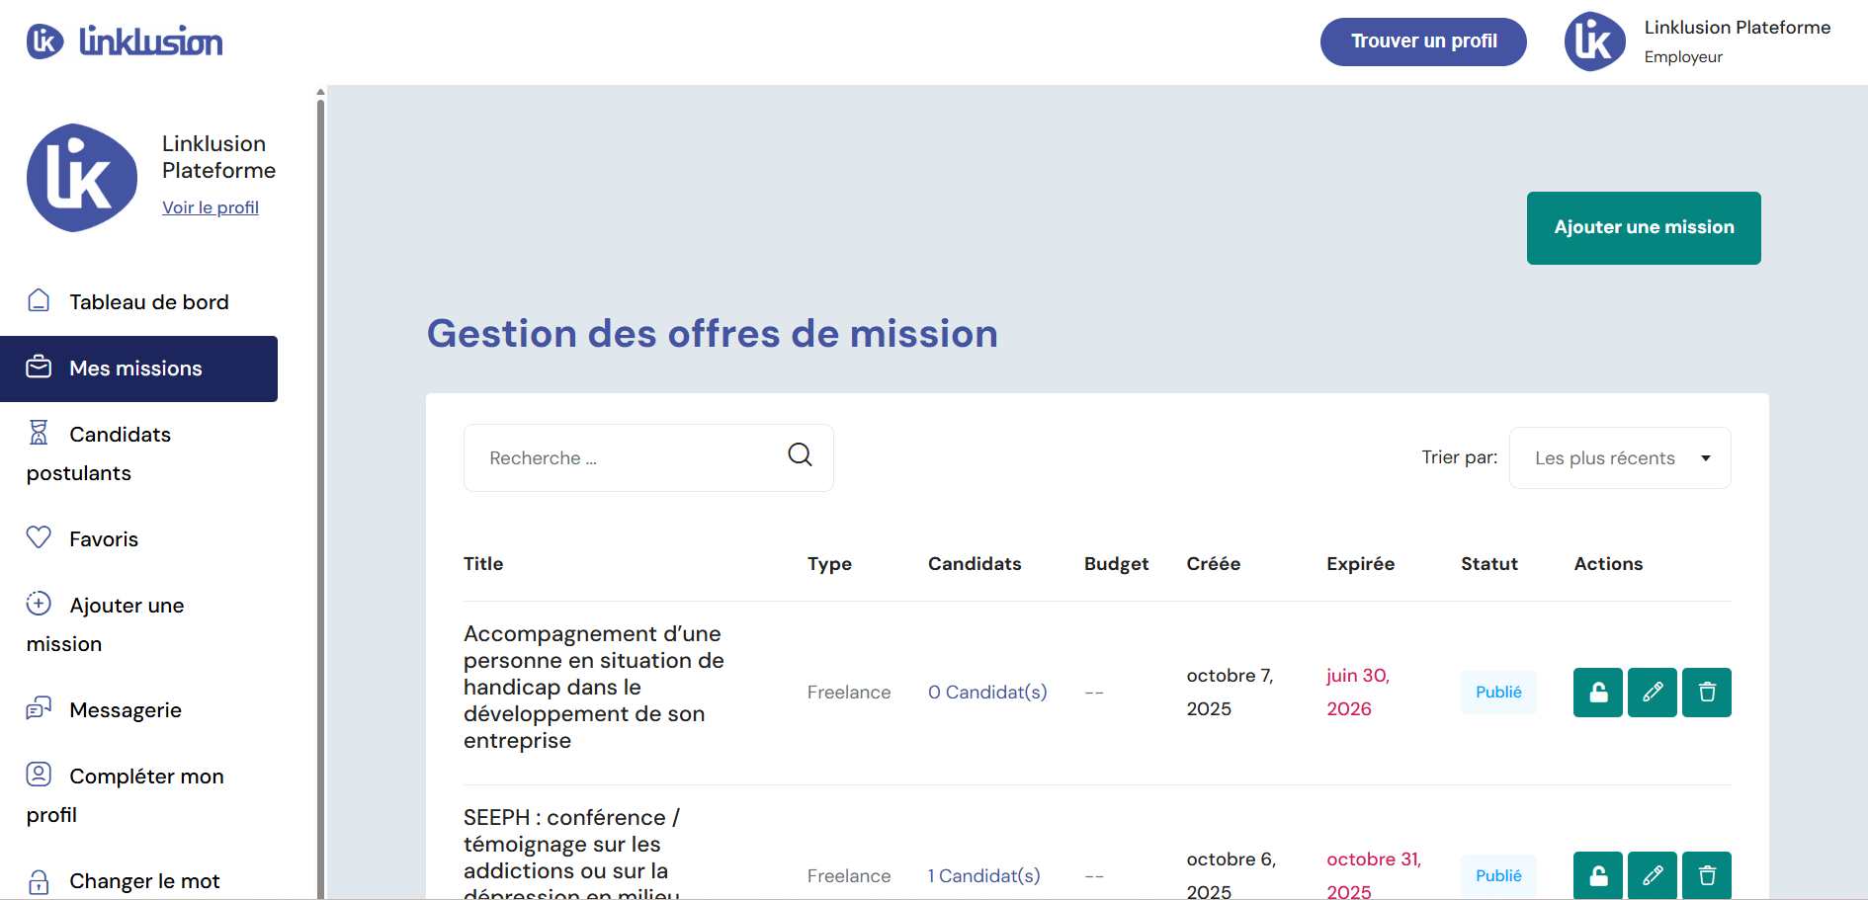Image resolution: width=1868 pixels, height=900 pixels.
Task: Open 1 Candidat(s) for the SEEPH mission
Action: [983, 875]
